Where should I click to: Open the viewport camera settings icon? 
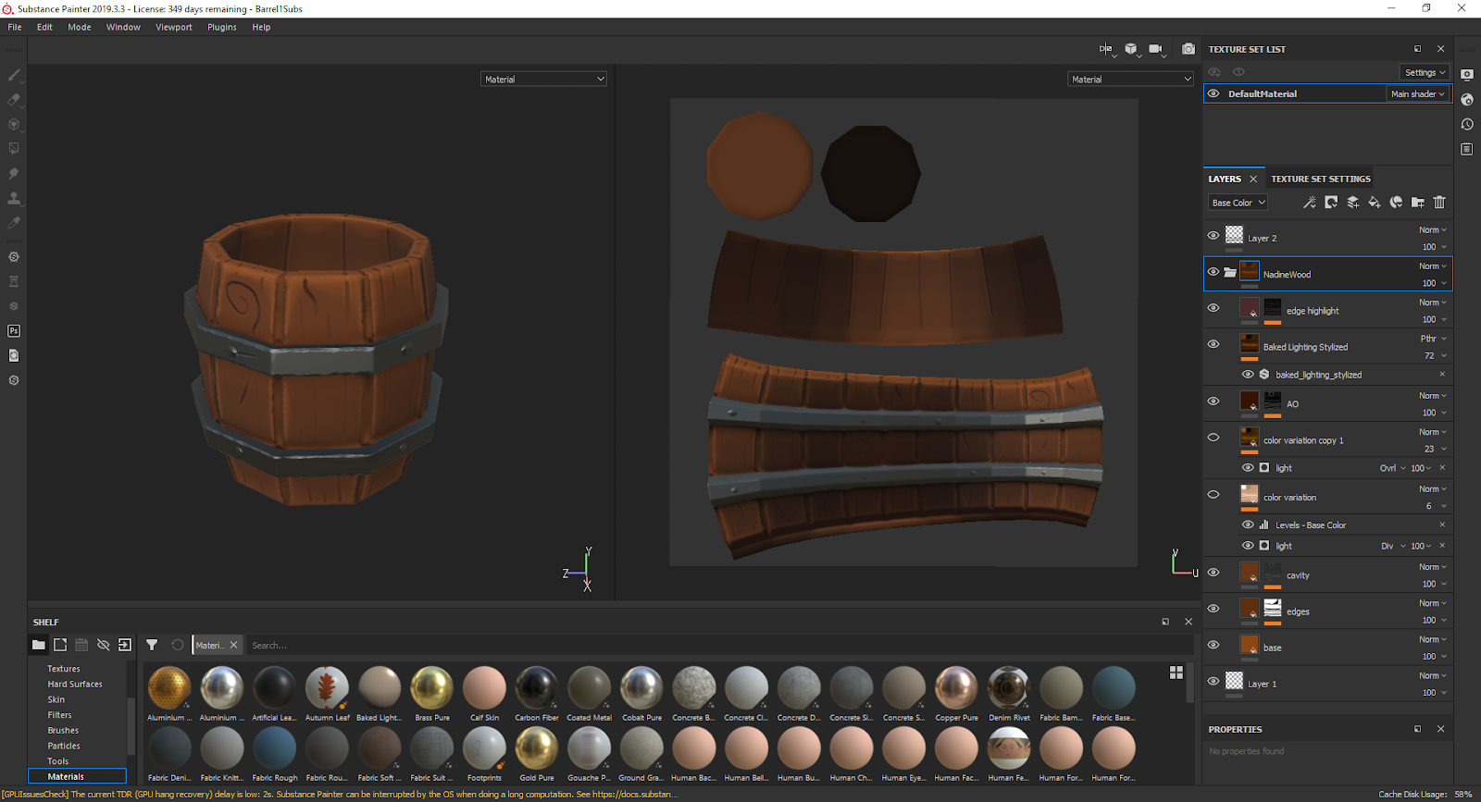point(1155,49)
